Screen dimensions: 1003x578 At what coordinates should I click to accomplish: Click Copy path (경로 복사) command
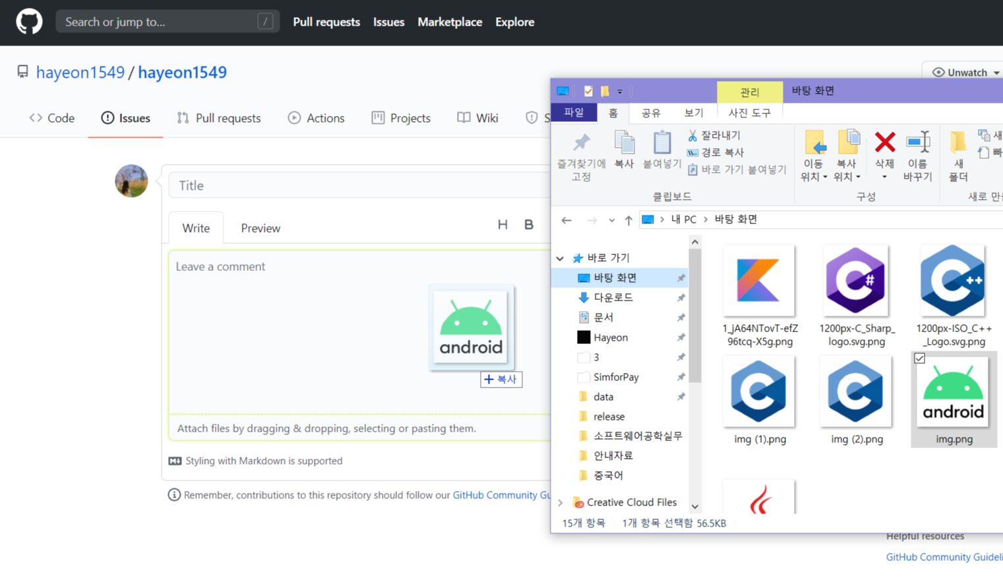pos(716,152)
